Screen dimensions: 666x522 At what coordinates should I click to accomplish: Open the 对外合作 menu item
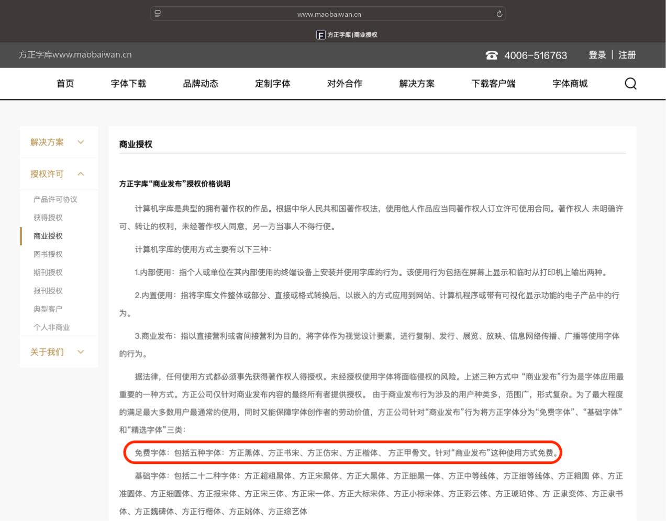coord(345,84)
